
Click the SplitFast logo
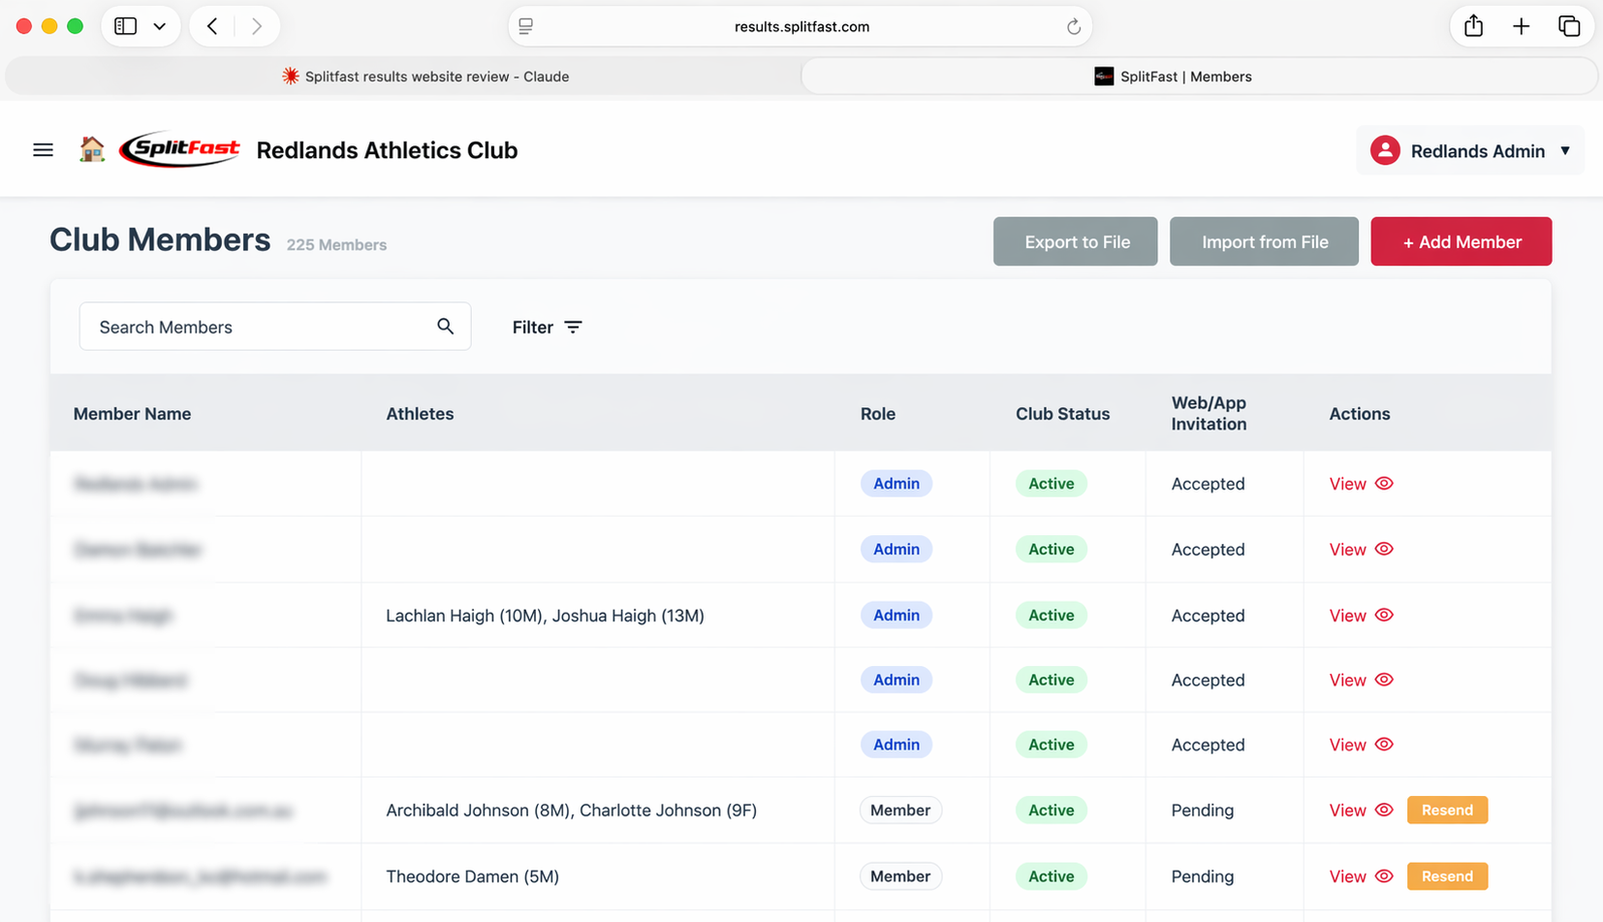(x=179, y=149)
